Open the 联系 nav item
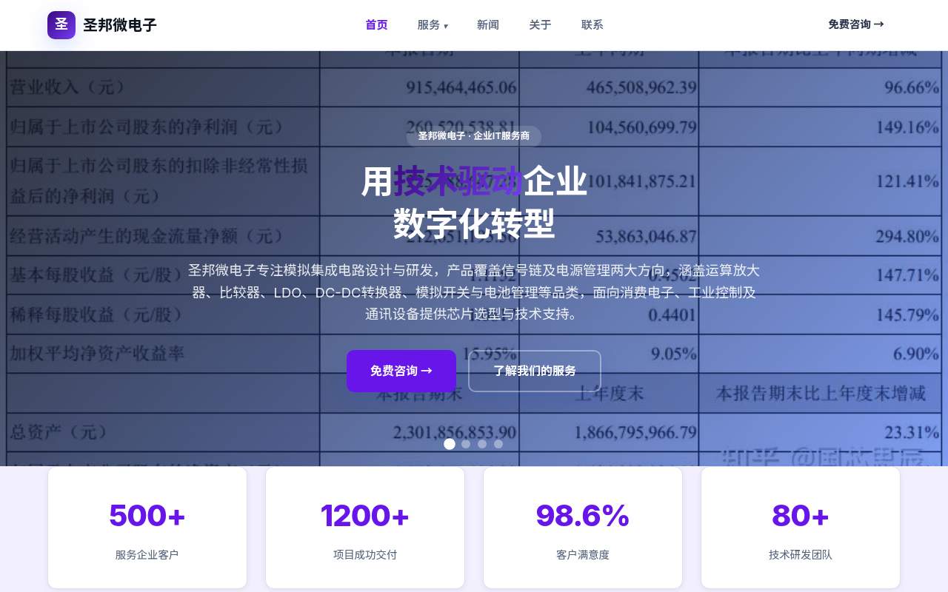 coord(592,25)
